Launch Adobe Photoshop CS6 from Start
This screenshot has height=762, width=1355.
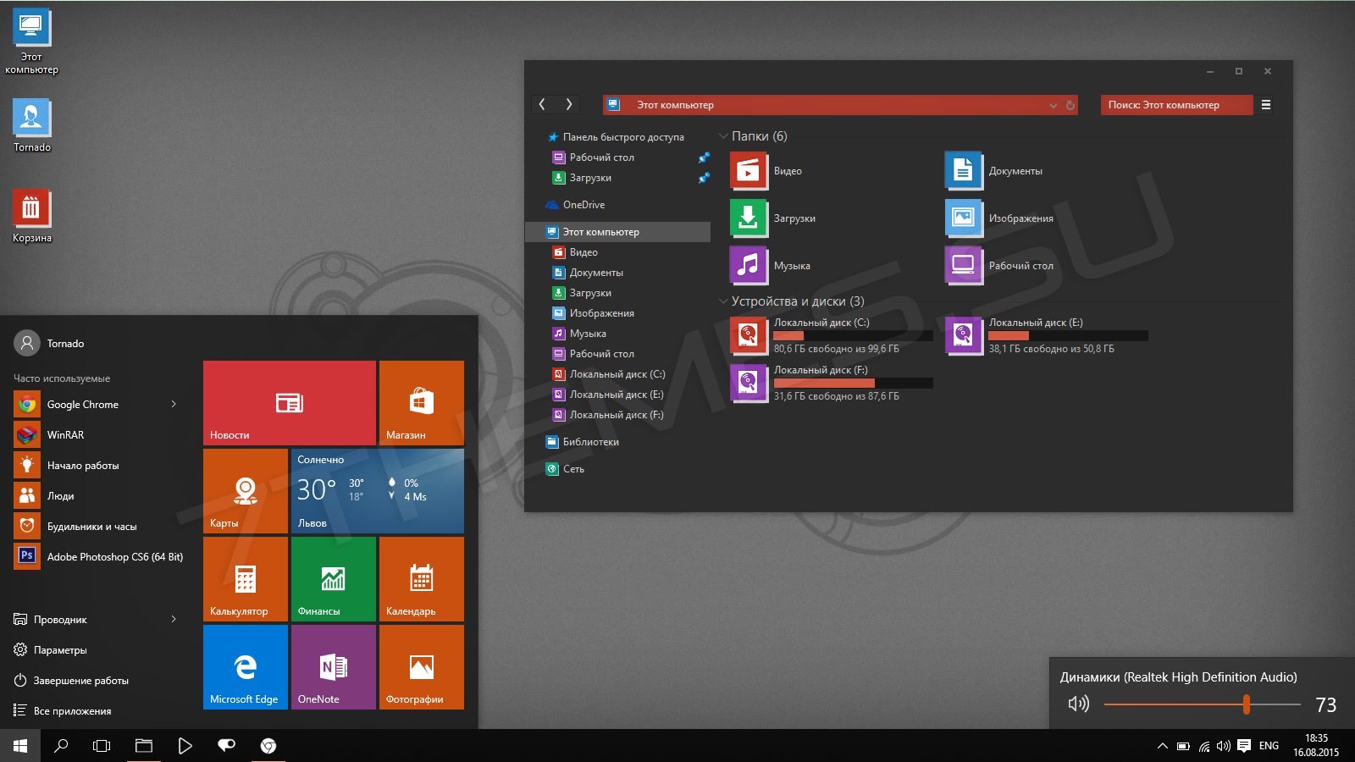(97, 557)
